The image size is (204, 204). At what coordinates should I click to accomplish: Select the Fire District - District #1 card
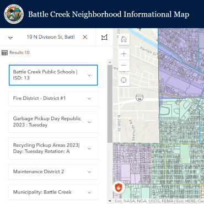[53, 99]
